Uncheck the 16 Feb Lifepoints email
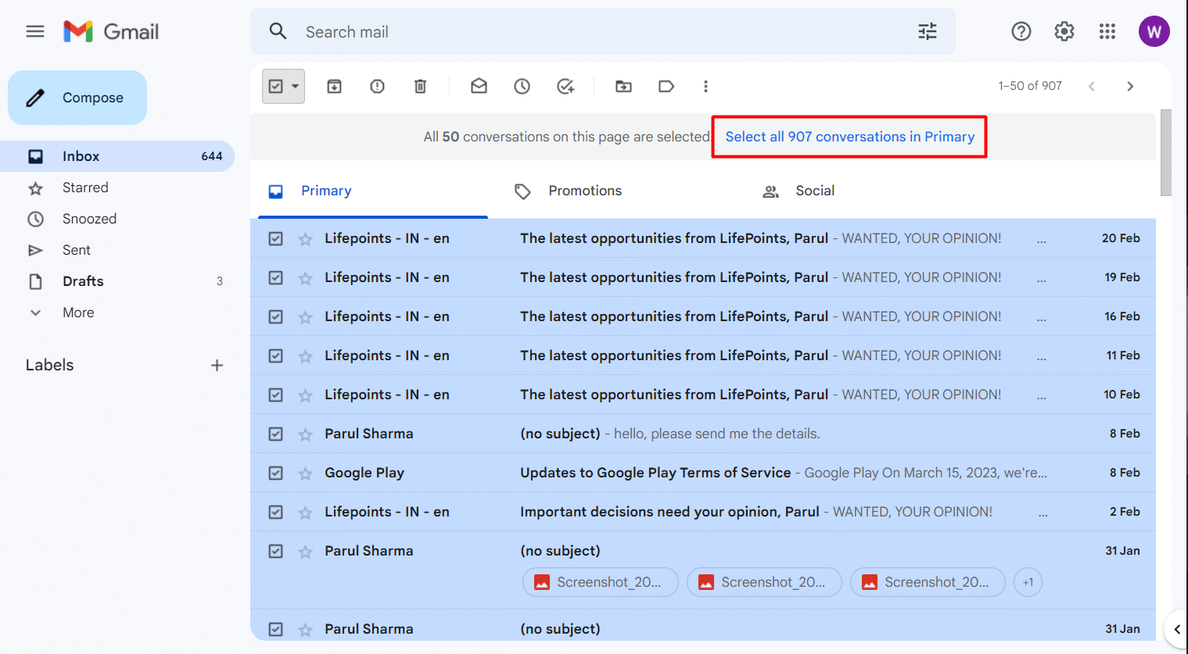This screenshot has width=1188, height=654. tap(275, 316)
